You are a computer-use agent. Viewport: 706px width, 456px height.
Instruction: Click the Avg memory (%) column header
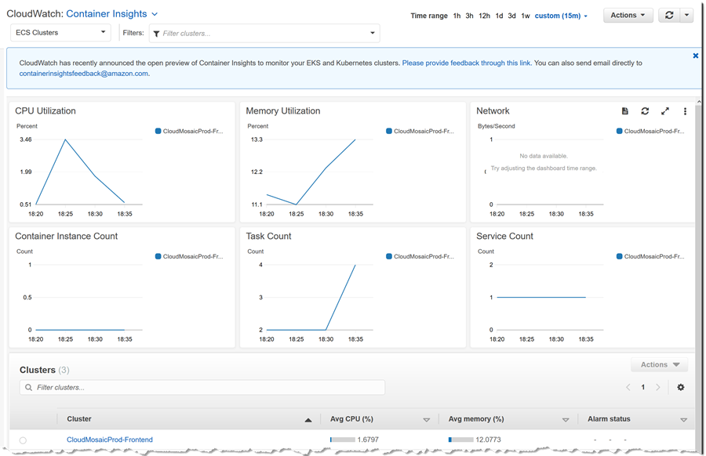pos(476,418)
